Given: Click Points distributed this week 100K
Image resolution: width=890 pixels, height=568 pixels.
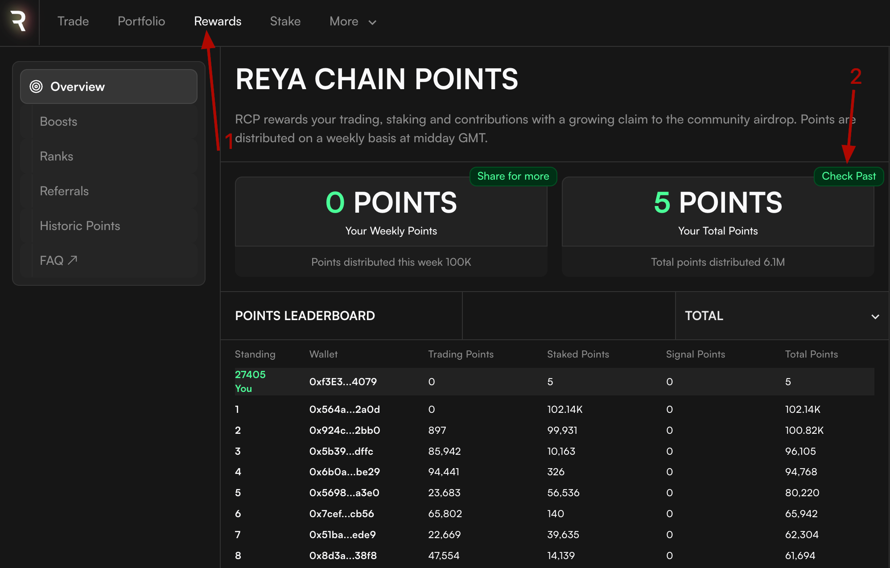Looking at the screenshot, I should [391, 262].
